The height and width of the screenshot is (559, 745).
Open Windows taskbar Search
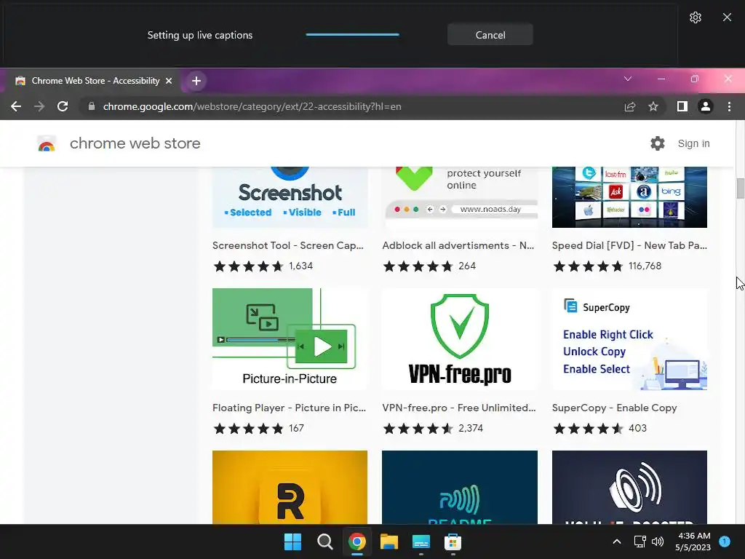(325, 542)
